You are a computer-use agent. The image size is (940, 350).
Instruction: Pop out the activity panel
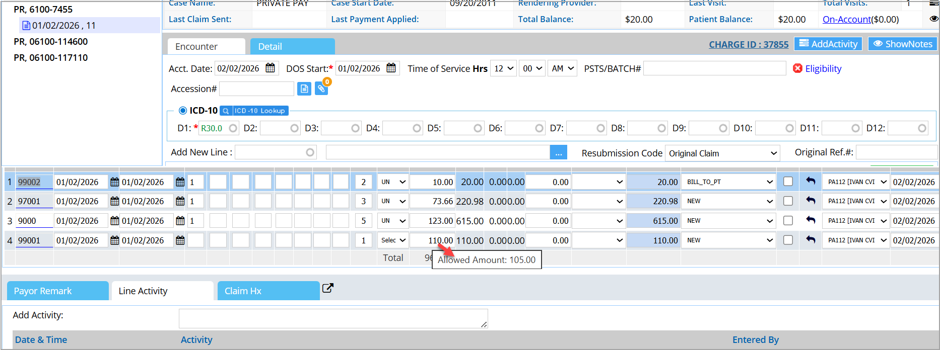(x=328, y=288)
